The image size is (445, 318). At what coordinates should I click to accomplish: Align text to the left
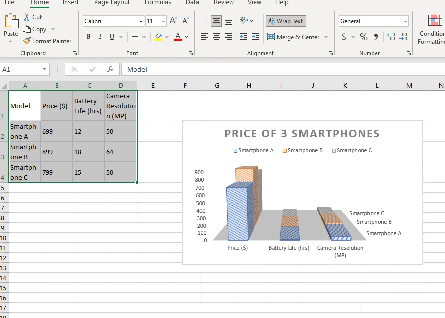pyautogui.click(x=204, y=37)
